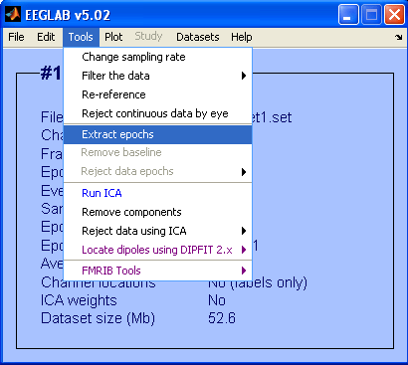This screenshot has height=365, width=408.
Task: Expand the Reject data epochs arrow
Action: [x=244, y=172]
